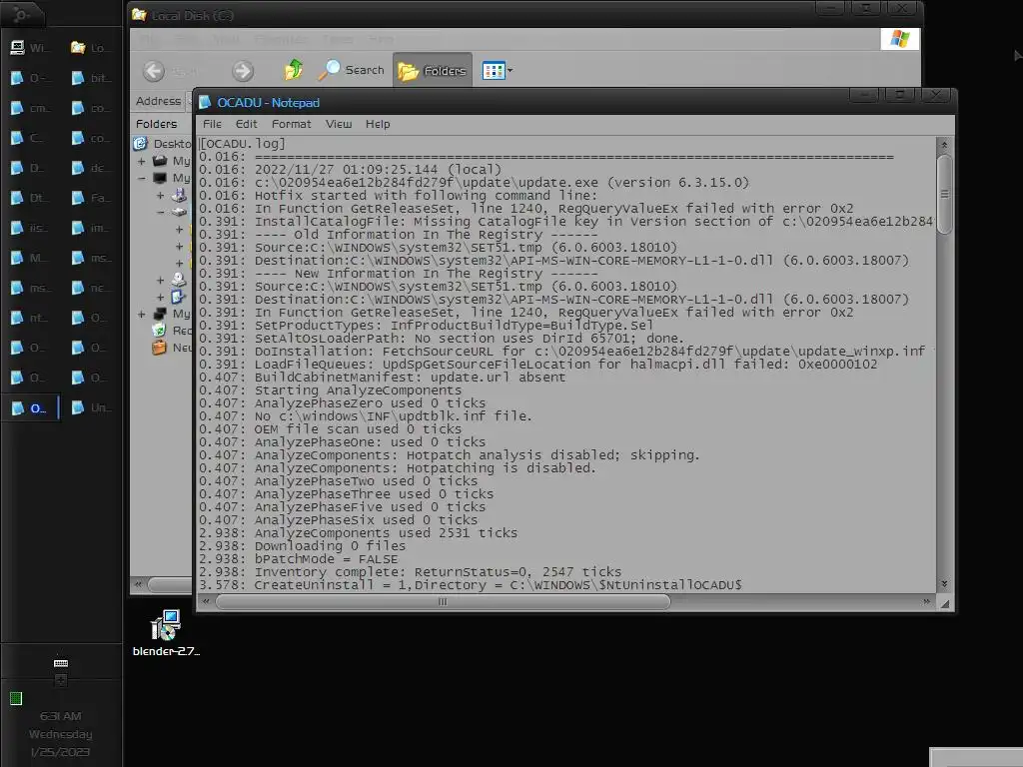The image size is (1023, 767).
Task: Click the Folders pane header label
Action: (x=156, y=124)
